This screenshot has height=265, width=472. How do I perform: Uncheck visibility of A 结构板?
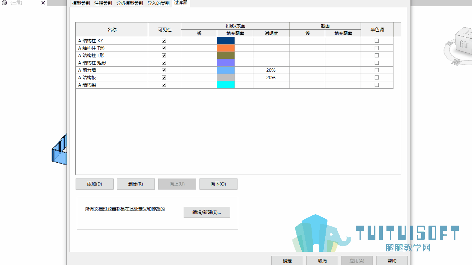click(164, 78)
